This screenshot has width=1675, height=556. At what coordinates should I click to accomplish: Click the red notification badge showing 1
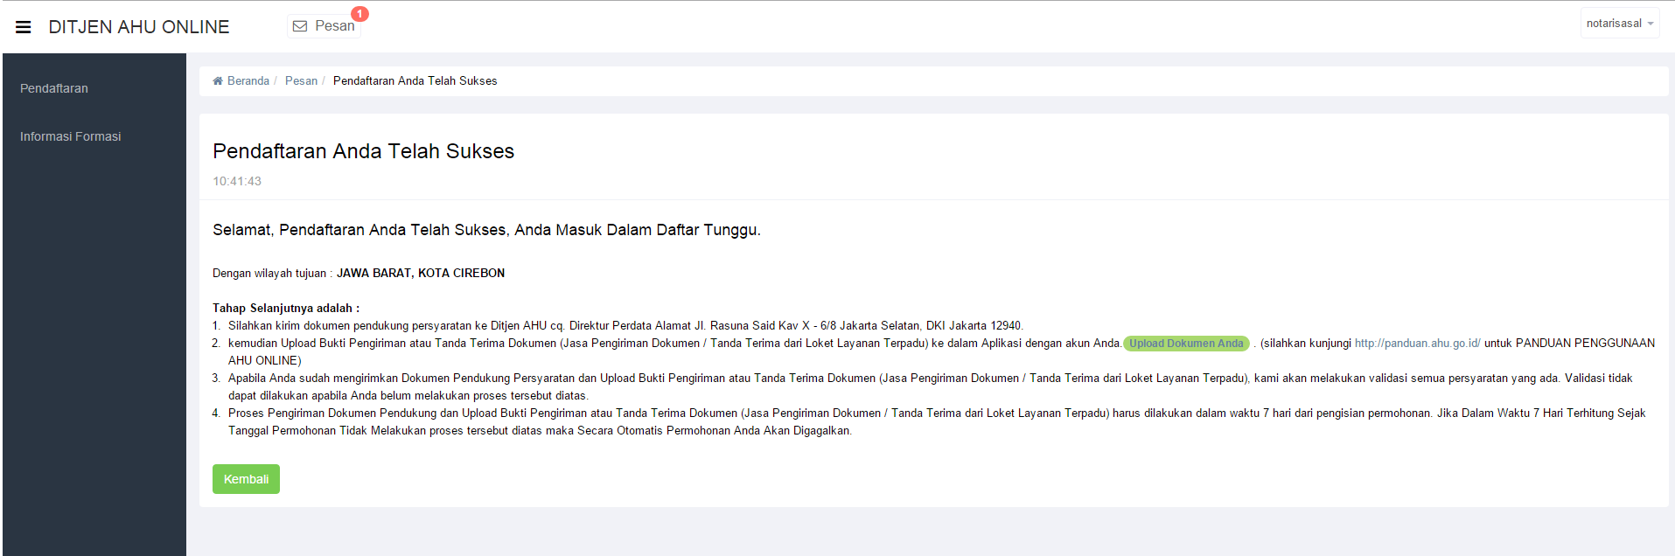tap(359, 14)
